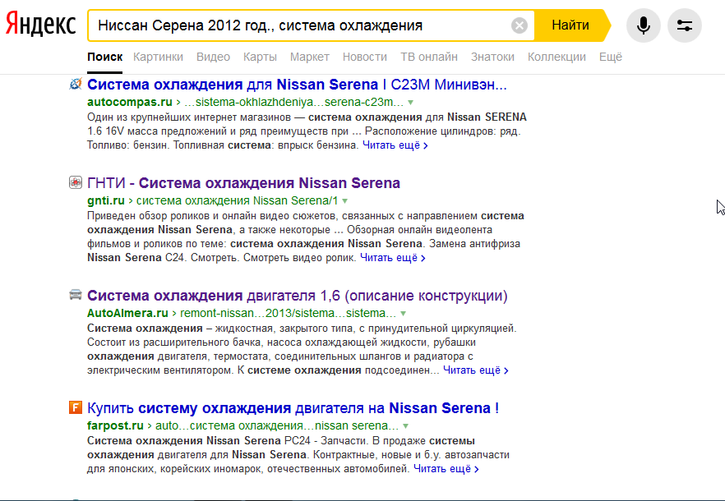Click farpost.ru orange F favicon
The width and height of the screenshot is (725, 501).
[x=76, y=407]
